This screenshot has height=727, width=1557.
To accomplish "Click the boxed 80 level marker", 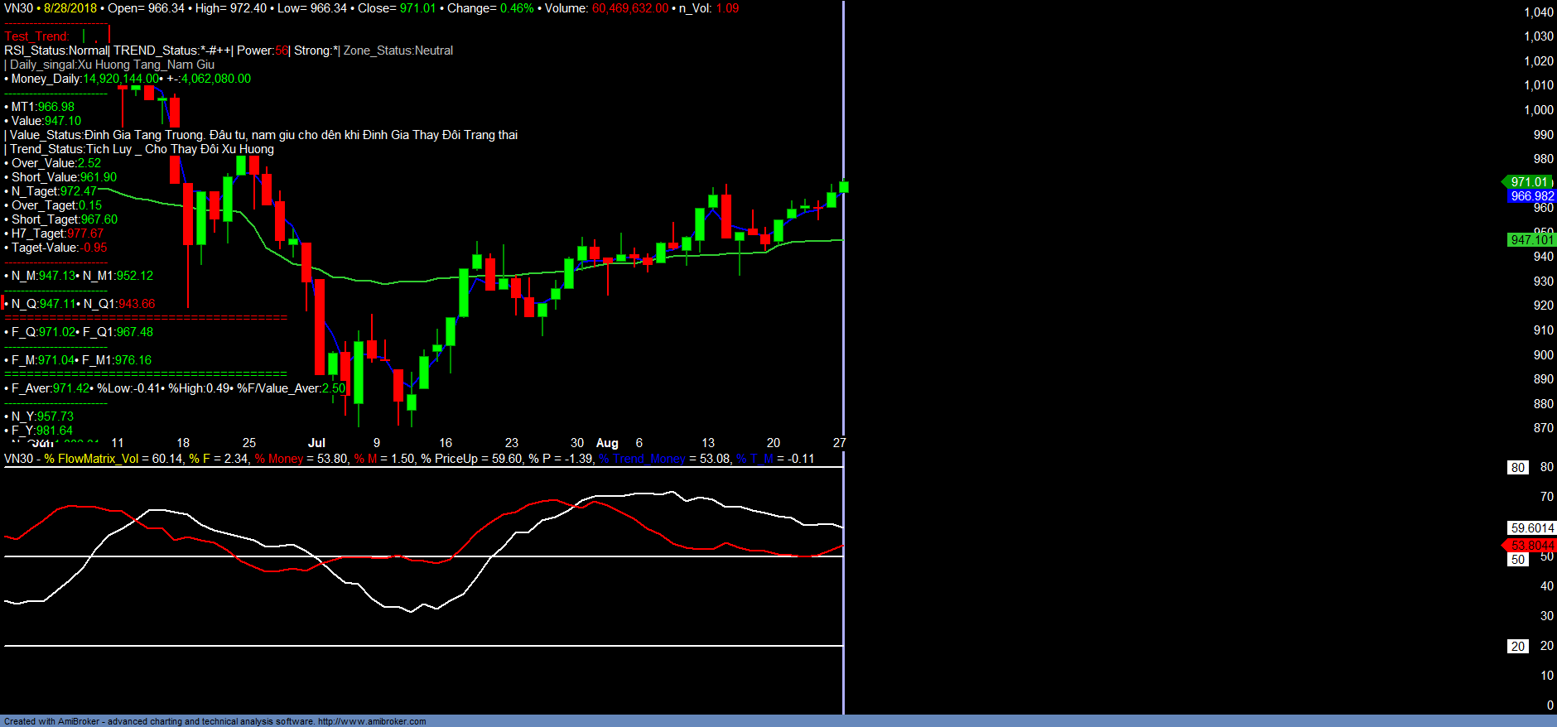I will tap(1517, 468).
